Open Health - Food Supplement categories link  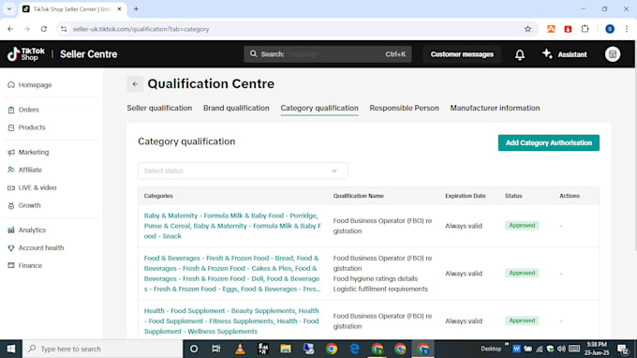231,321
